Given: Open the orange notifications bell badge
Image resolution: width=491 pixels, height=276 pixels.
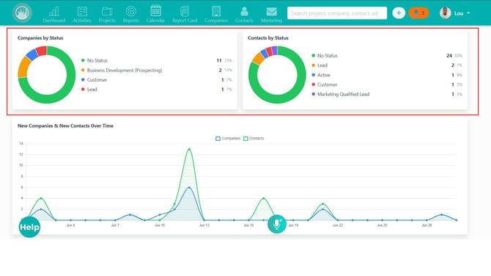Looking at the screenshot, I should [x=418, y=13].
